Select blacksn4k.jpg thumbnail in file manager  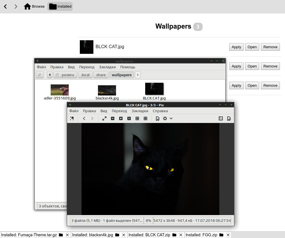107,90
